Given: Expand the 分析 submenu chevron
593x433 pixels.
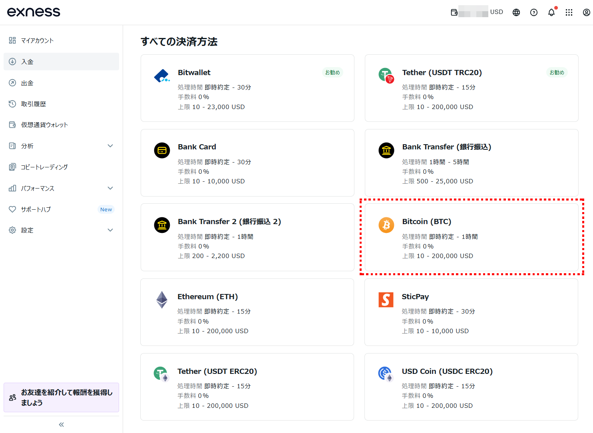Looking at the screenshot, I should click(x=110, y=146).
